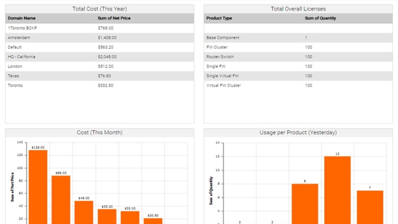
Task: Click the Usage per Product (Yesterday) title
Action: coord(298,133)
